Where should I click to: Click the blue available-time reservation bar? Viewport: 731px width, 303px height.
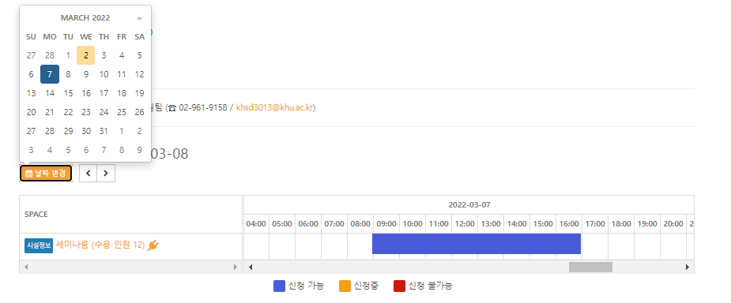click(x=477, y=244)
